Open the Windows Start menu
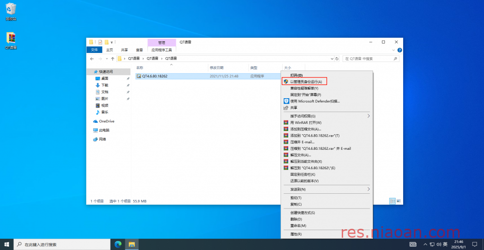484x250 pixels. coord(7,244)
